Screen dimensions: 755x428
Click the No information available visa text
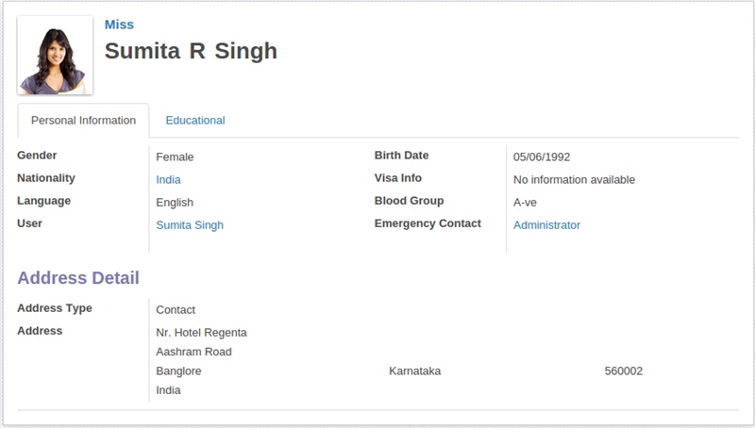click(x=574, y=180)
